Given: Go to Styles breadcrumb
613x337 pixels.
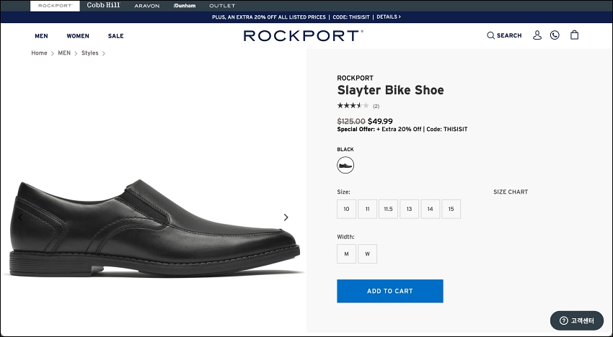Looking at the screenshot, I should click(x=90, y=53).
